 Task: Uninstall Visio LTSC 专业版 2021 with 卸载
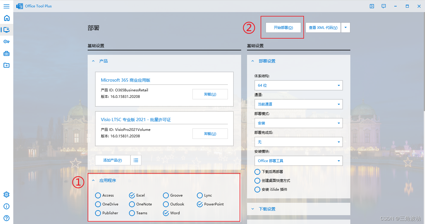pos(210,134)
